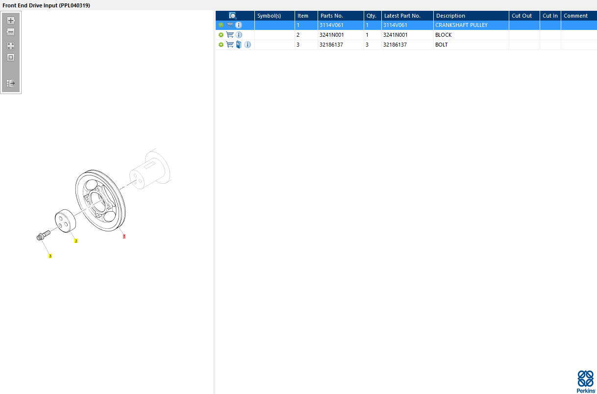Zoom in on the diagram with plus icon

click(11, 21)
